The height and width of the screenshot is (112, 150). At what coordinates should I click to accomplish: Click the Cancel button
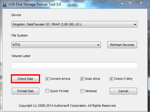click(x=123, y=91)
